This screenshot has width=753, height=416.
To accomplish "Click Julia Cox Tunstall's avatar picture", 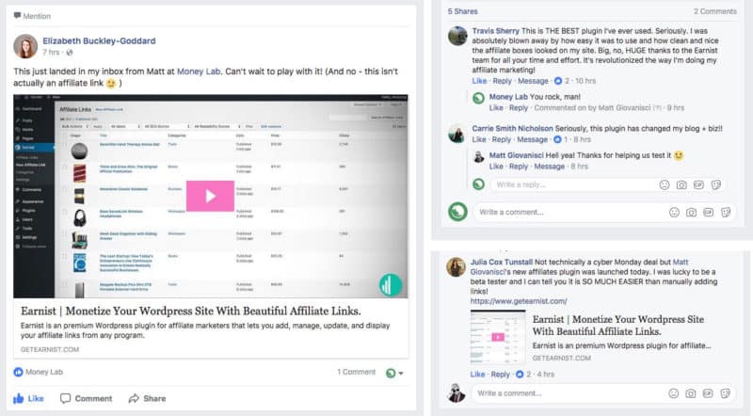I will tap(457, 267).
